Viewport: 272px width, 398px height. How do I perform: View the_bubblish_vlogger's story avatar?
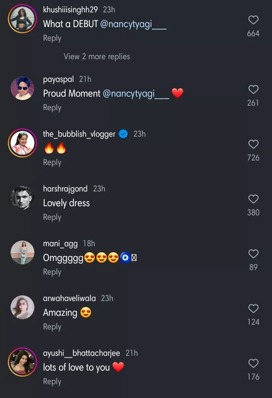(22, 143)
